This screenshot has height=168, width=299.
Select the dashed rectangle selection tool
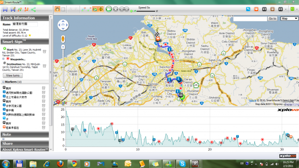click(x=63, y=9)
